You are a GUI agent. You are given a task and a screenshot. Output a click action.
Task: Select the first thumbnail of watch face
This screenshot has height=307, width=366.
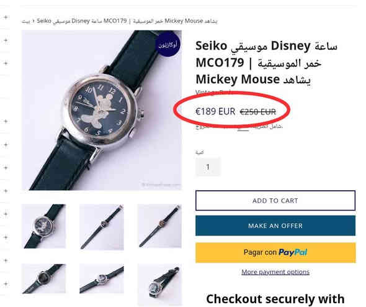pos(44,226)
